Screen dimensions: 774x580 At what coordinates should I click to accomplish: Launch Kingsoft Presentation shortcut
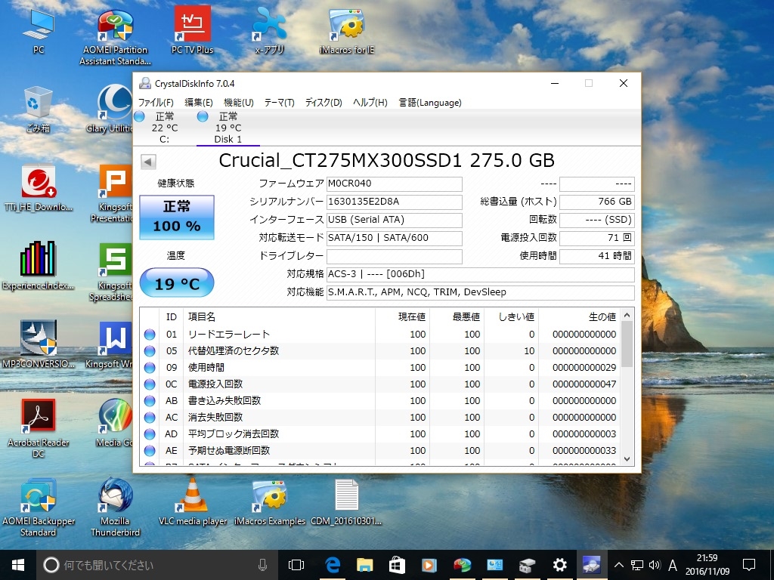(113, 193)
